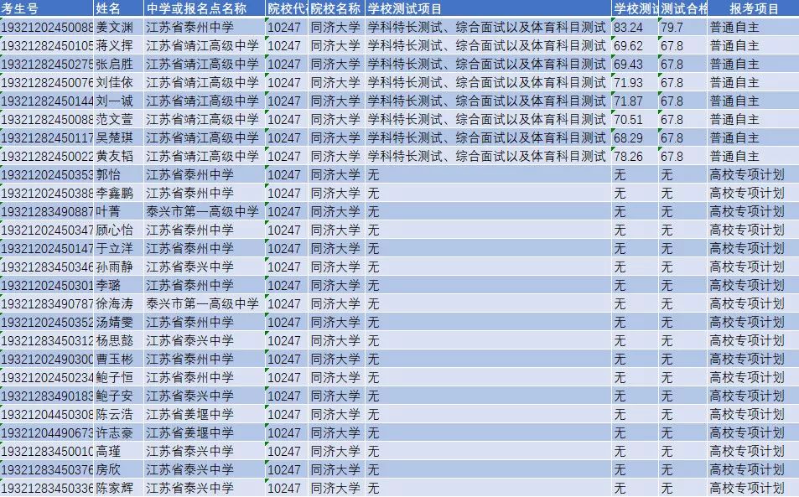799x497 pixels.
Task: Select the 院校名称 column header
Action: click(336, 8)
